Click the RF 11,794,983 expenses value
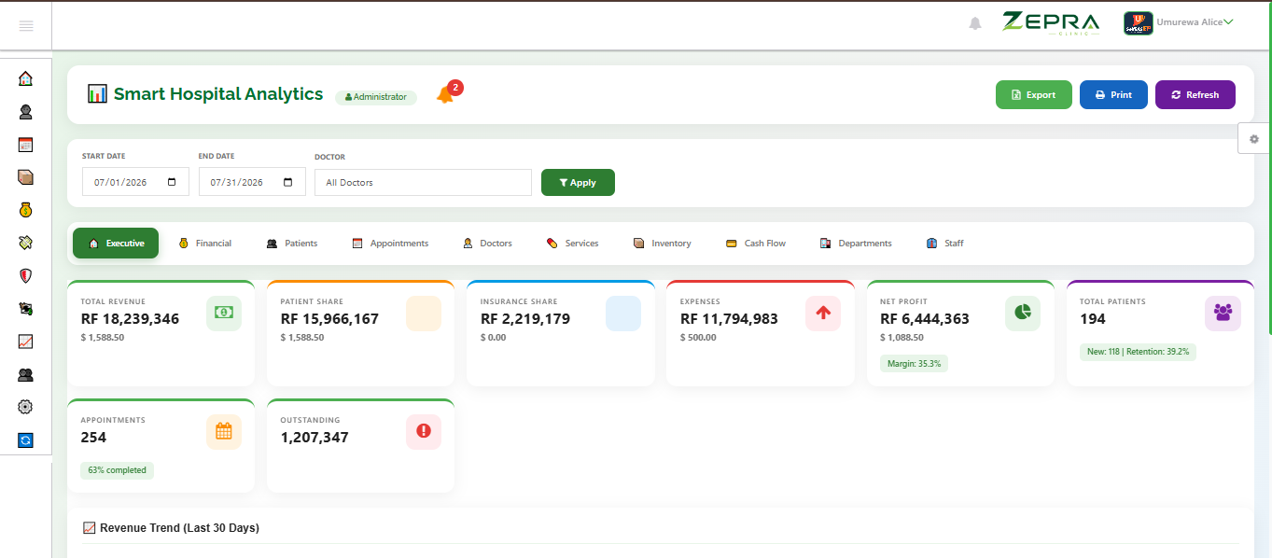 [729, 318]
